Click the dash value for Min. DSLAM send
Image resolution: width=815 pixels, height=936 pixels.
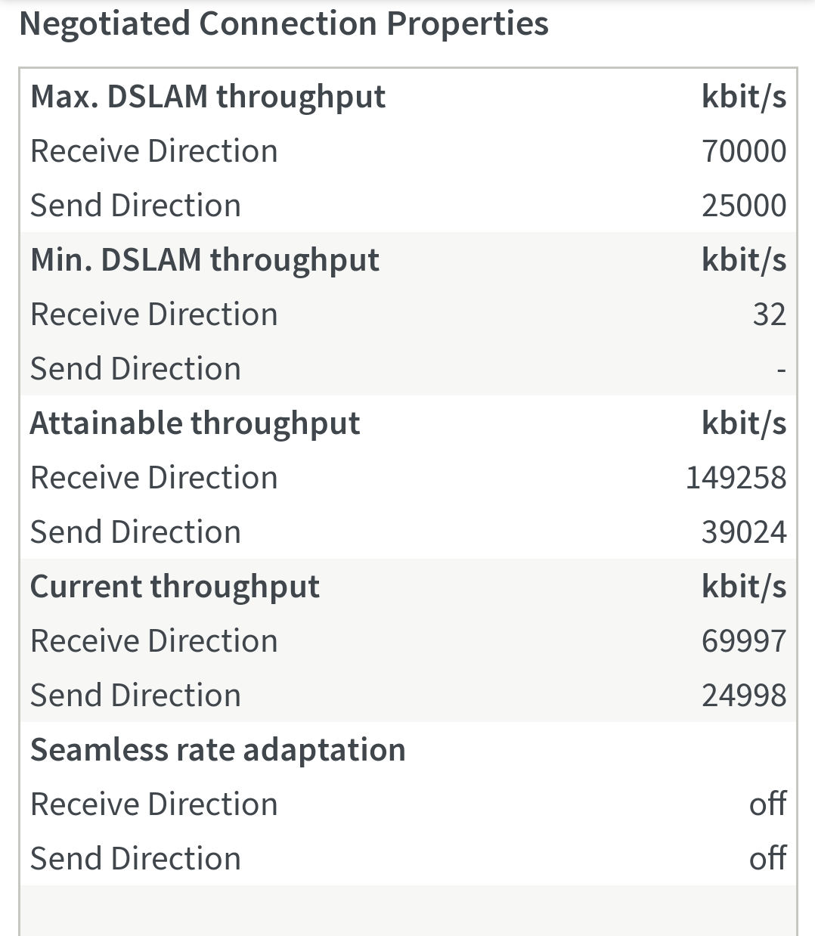pyautogui.click(x=780, y=370)
